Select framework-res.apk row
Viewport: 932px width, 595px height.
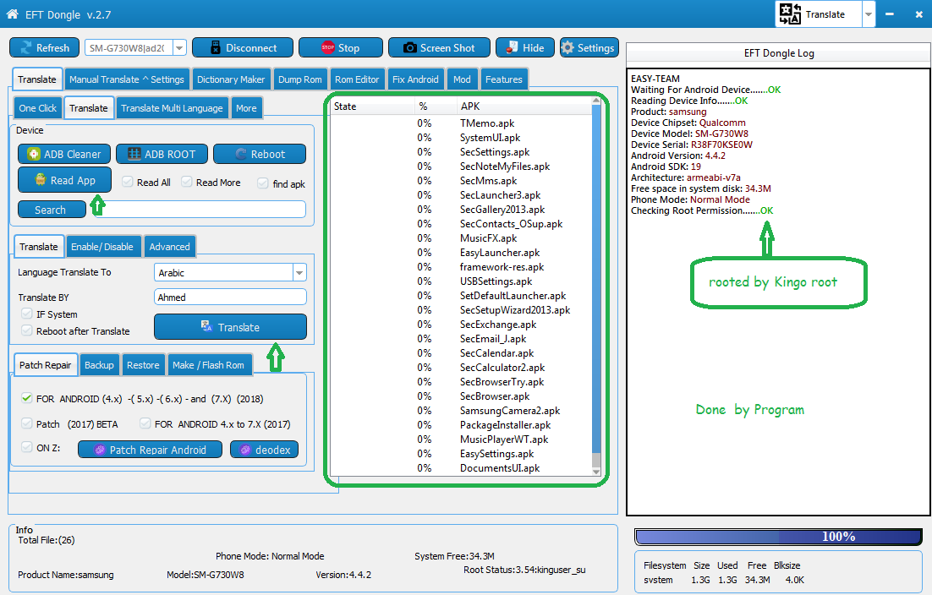[461, 267]
